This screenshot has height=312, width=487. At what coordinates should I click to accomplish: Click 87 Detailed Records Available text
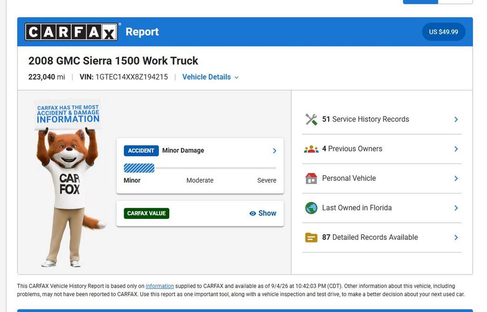[370, 237]
